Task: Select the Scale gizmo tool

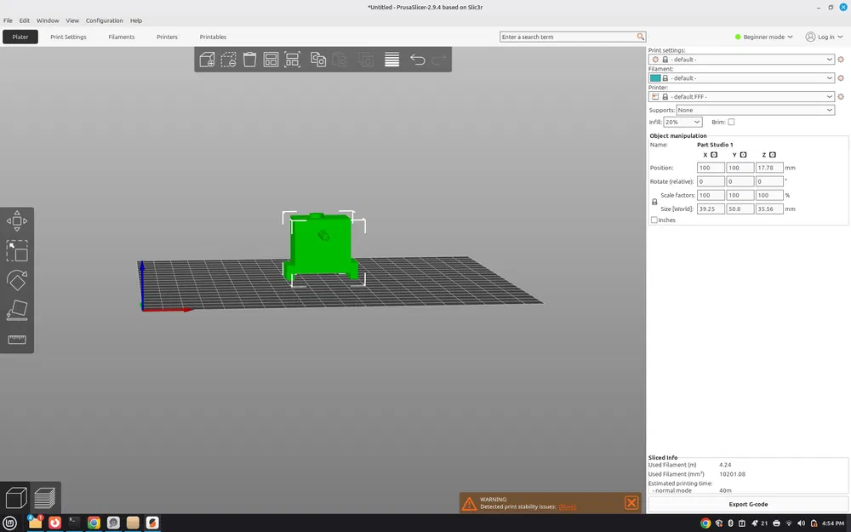Action: pyautogui.click(x=17, y=251)
